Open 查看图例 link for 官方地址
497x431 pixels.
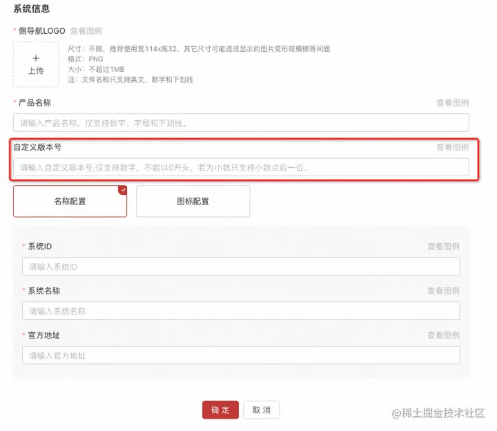(x=443, y=335)
